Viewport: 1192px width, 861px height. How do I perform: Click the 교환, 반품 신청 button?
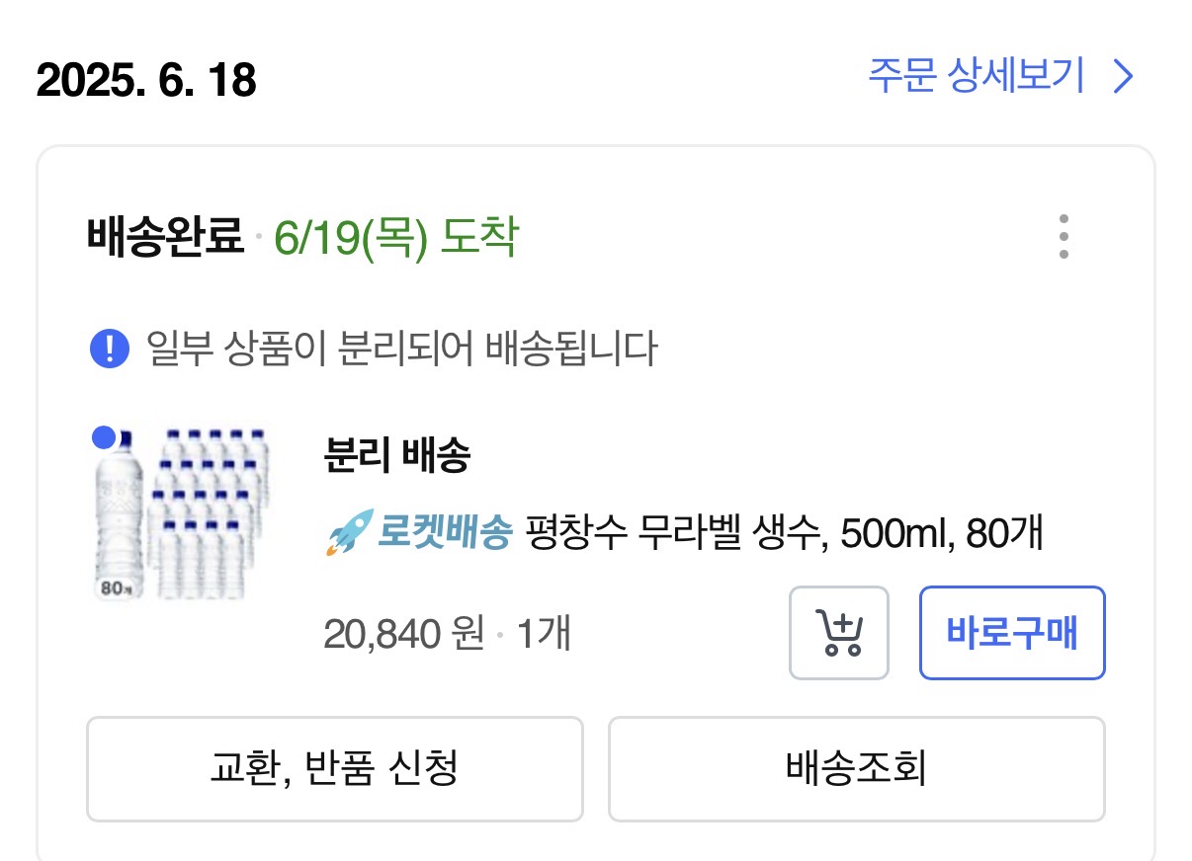(334, 769)
